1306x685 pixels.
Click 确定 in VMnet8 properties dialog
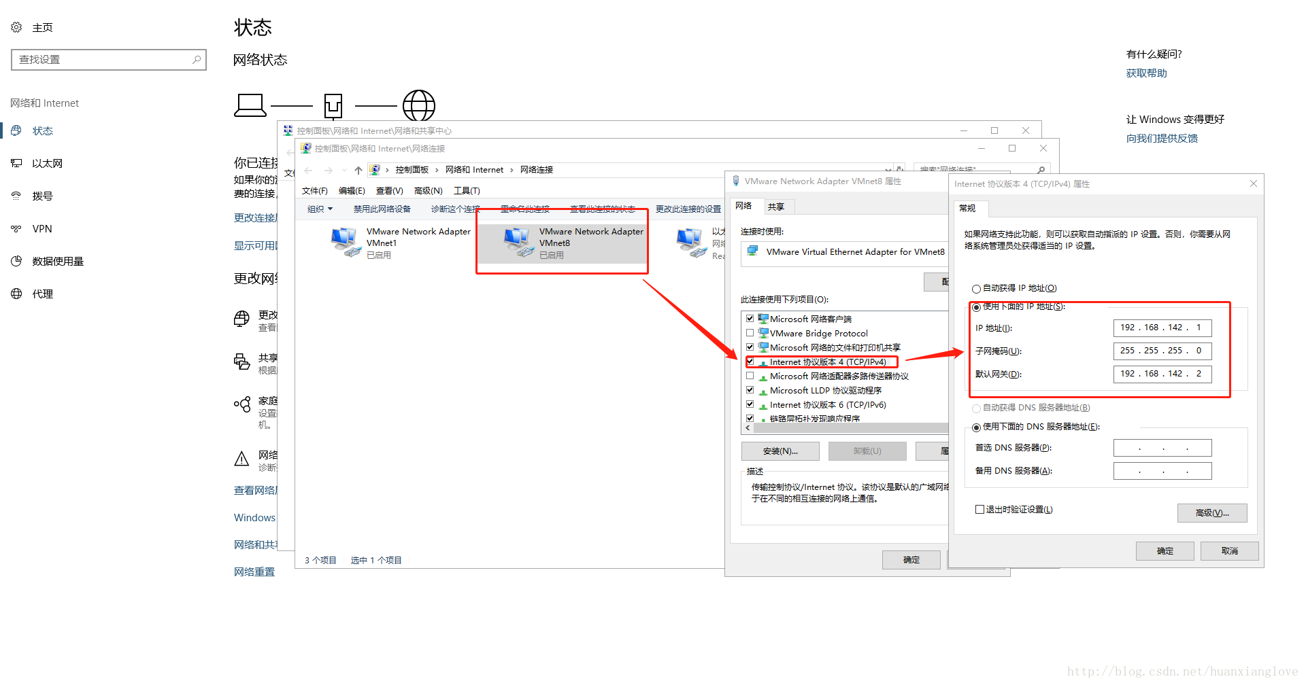911,560
